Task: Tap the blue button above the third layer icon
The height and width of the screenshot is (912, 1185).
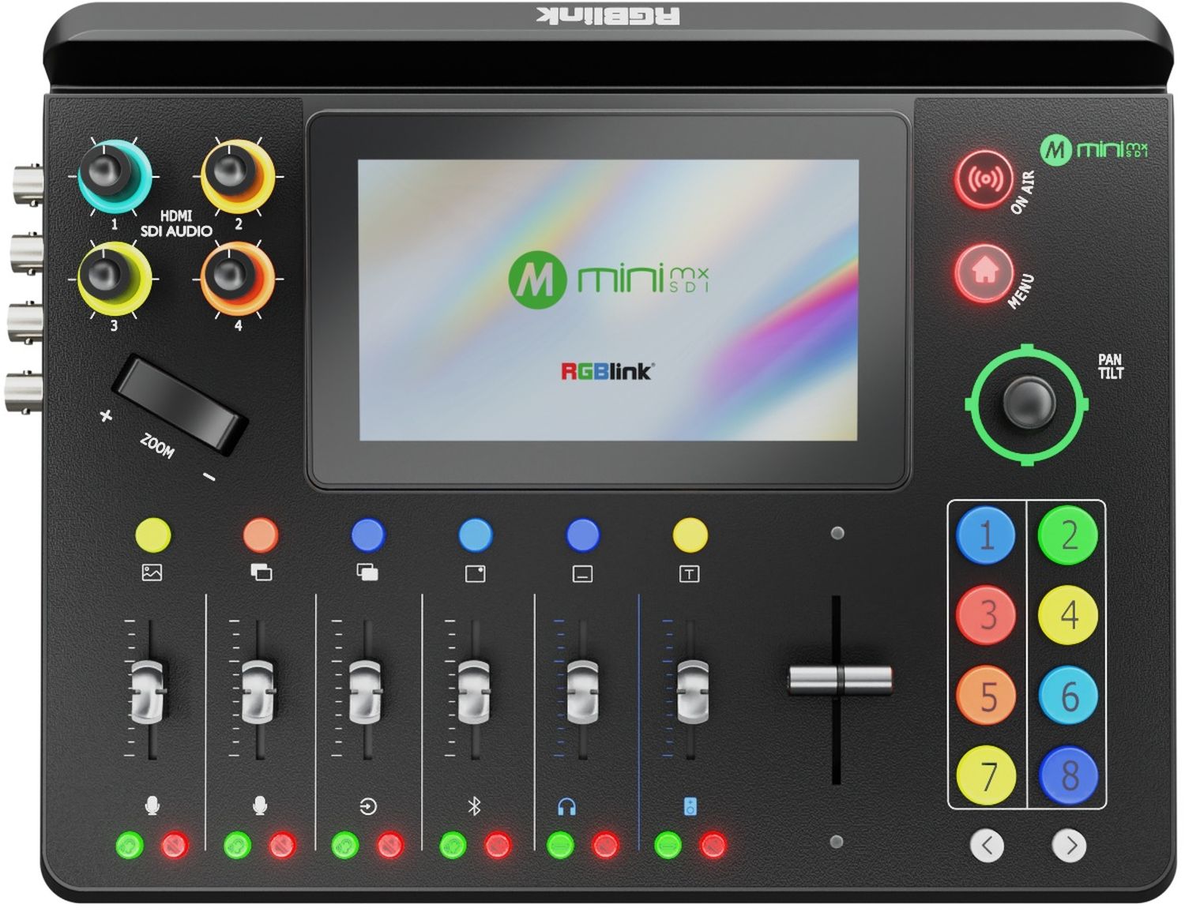Action: pyautogui.click(x=368, y=535)
